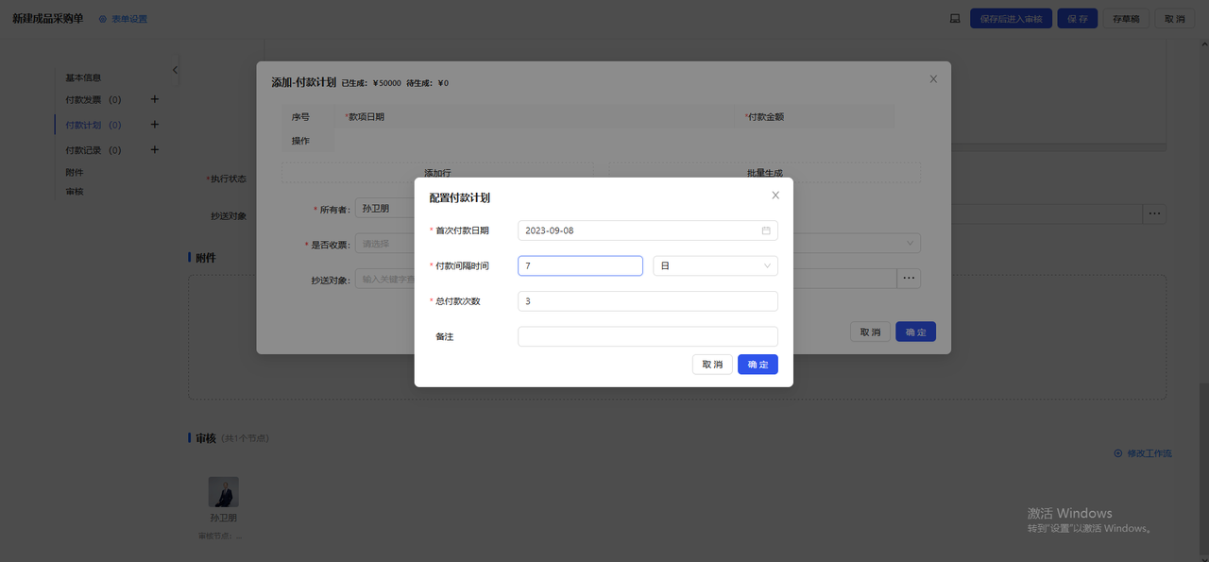Click 保存后进入审核 button in header
The width and height of the screenshot is (1209, 562).
coord(1011,19)
